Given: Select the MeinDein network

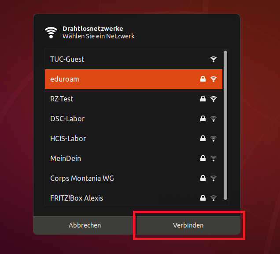Looking at the screenshot, I should (x=133, y=158).
